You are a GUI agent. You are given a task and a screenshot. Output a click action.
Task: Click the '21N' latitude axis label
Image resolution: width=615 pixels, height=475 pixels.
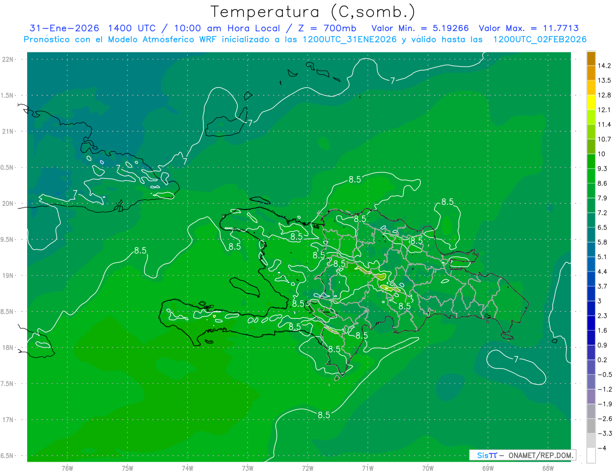(x=7, y=131)
